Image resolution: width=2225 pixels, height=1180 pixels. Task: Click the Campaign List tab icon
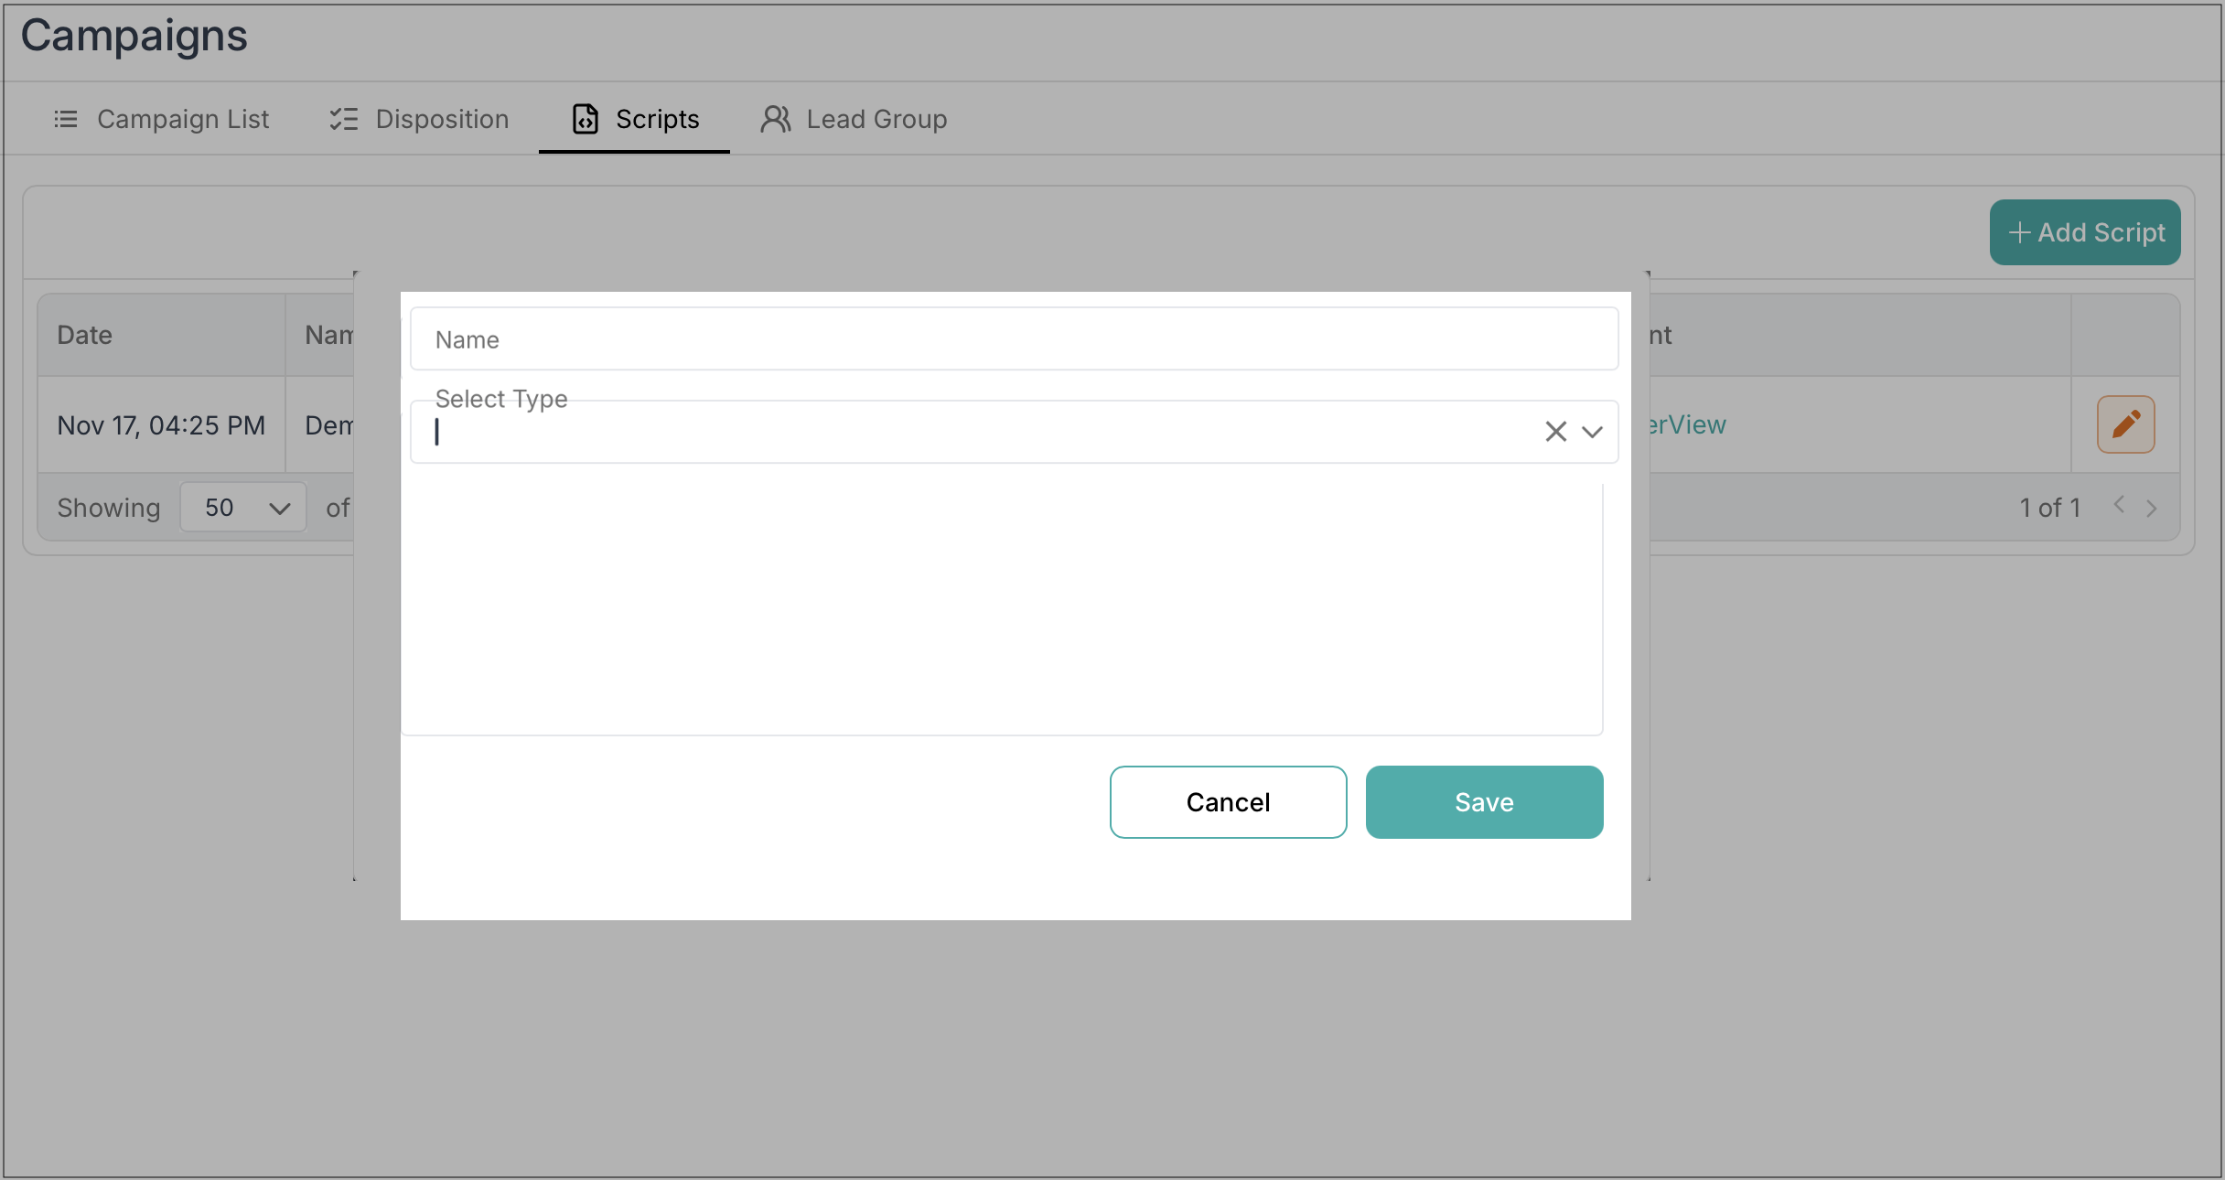[66, 119]
